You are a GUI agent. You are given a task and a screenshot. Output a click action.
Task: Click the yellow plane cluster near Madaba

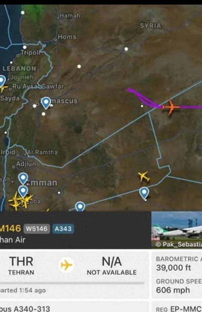(x=21, y=201)
